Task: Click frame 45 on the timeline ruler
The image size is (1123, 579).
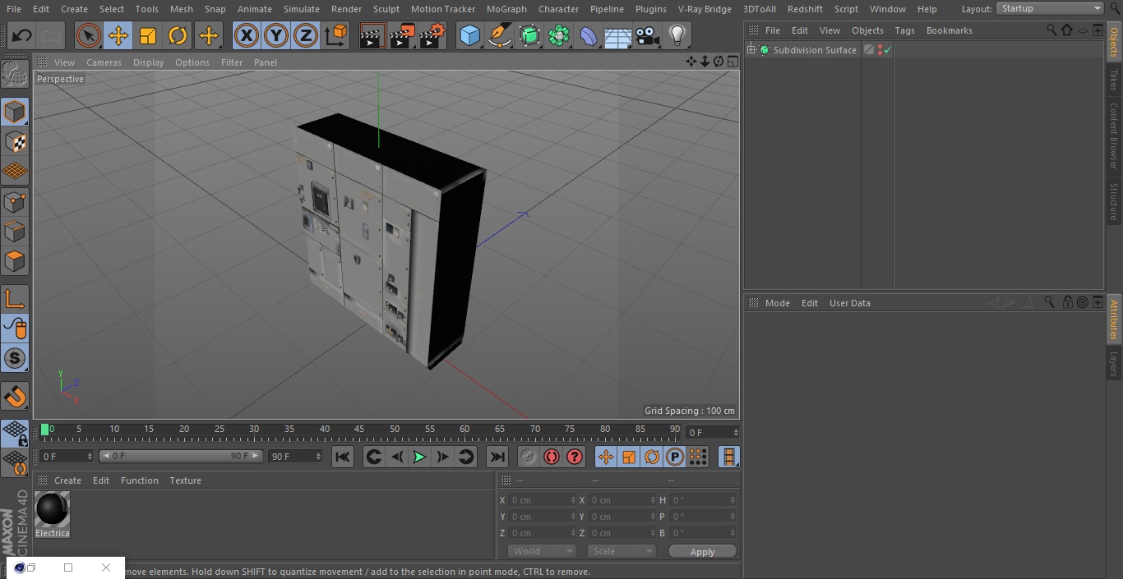Action: [359, 430]
